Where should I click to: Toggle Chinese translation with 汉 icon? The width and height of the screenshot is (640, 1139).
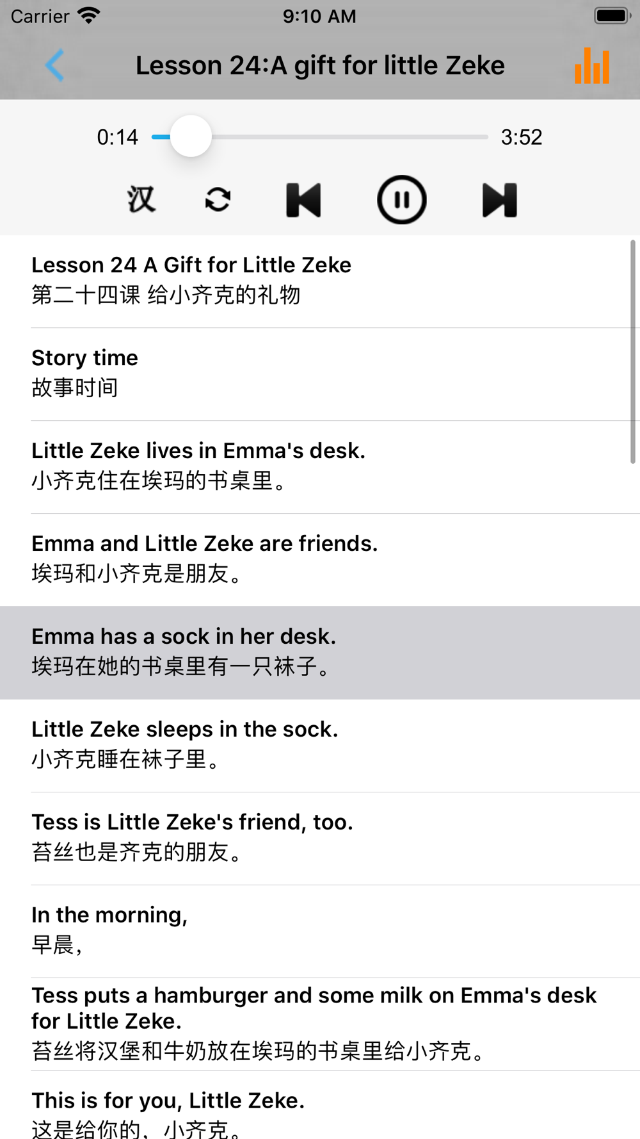point(141,200)
